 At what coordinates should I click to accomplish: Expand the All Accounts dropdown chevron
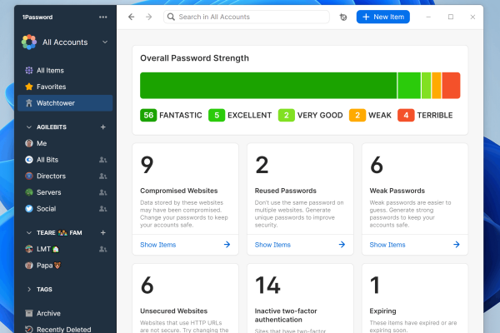click(x=105, y=42)
